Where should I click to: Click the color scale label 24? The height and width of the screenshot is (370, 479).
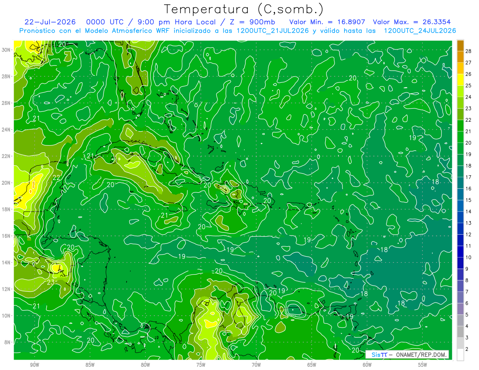coord(469,97)
